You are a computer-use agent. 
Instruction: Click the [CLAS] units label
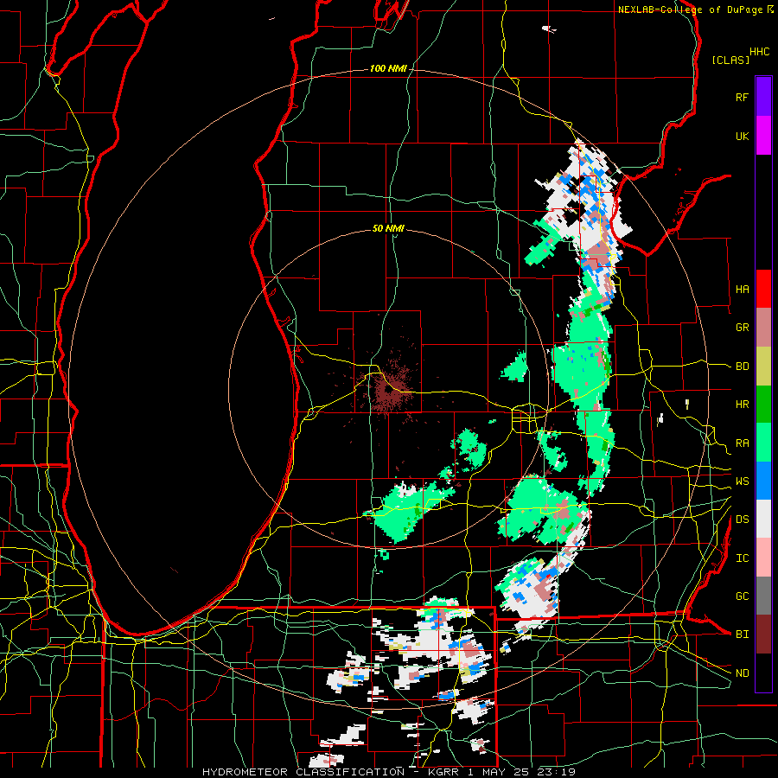coord(730,60)
